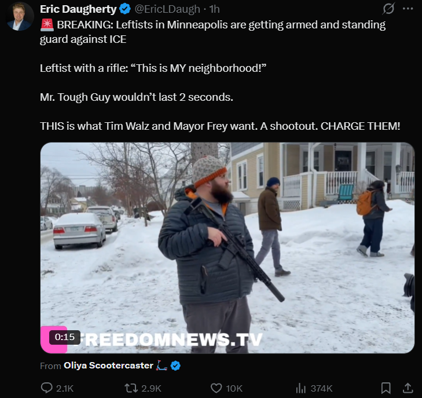Screen dimensions: 422x398
Task: Bookmark this post
Action: click(x=386, y=388)
